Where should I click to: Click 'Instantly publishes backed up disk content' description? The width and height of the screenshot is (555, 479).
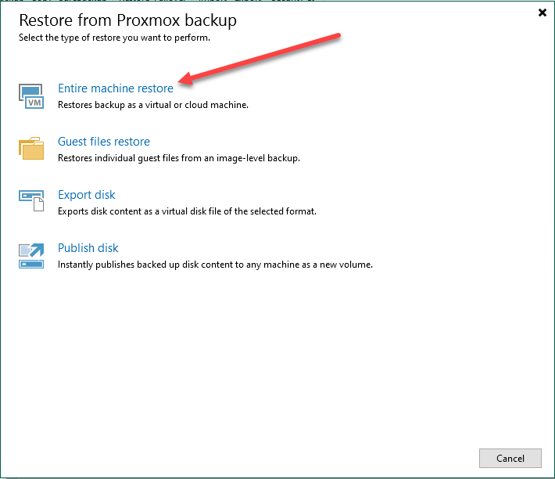215,265
